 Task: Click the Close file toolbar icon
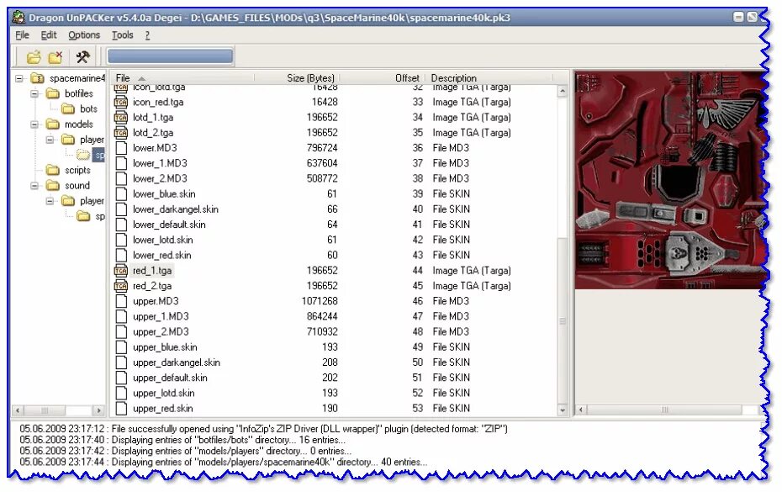[x=55, y=56]
